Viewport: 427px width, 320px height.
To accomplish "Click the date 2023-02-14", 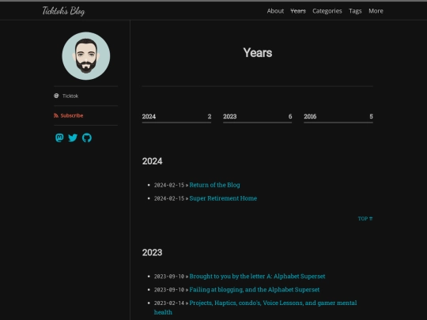I will [x=169, y=303].
